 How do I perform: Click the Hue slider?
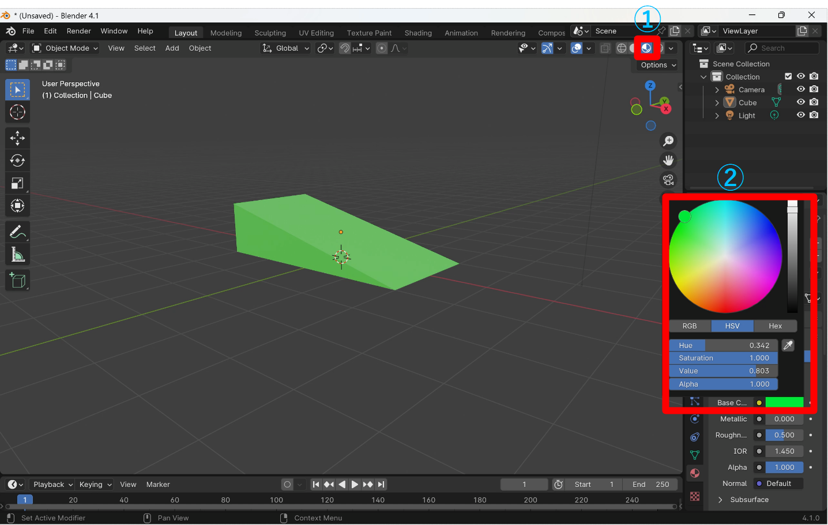[x=723, y=345]
